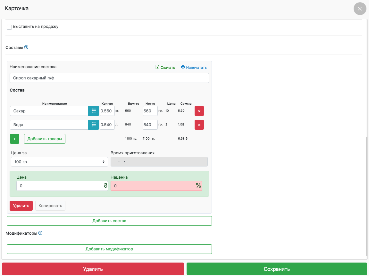Print composition via Напечатать
This screenshot has height=276, width=369.
(x=194, y=68)
